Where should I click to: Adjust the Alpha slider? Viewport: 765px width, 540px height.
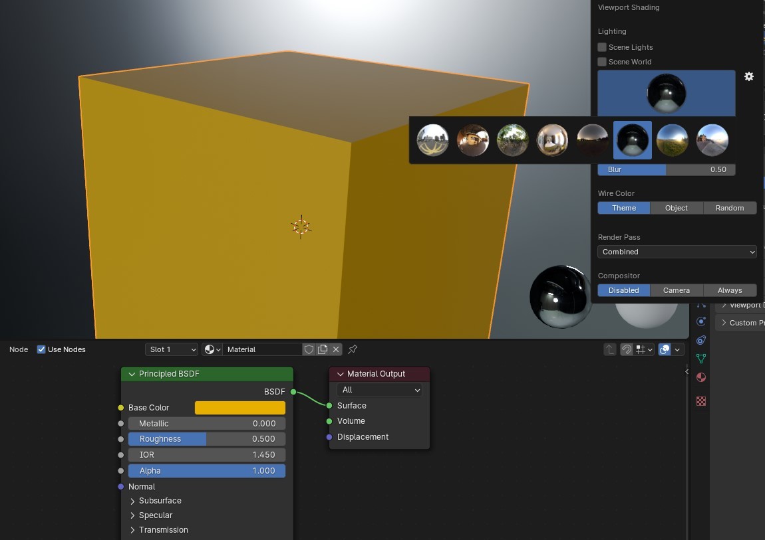tap(207, 471)
